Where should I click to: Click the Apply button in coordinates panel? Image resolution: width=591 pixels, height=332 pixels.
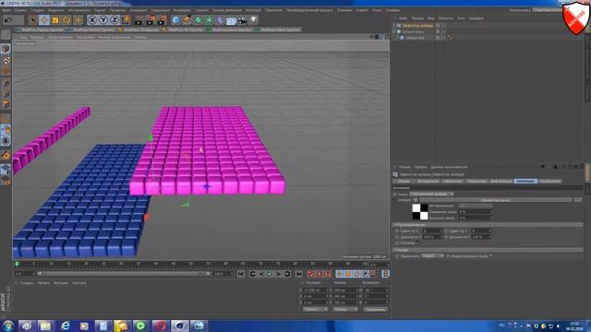tap(376, 310)
